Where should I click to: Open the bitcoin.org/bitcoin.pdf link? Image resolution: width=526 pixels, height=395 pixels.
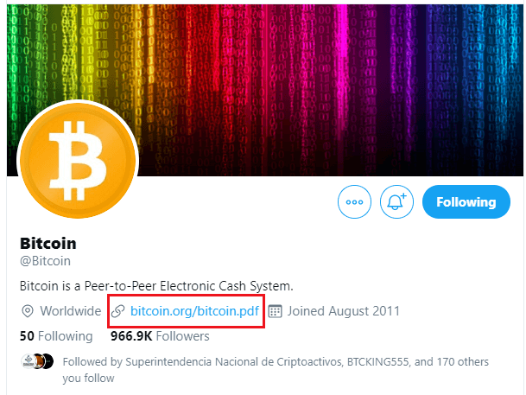pyautogui.click(x=194, y=311)
